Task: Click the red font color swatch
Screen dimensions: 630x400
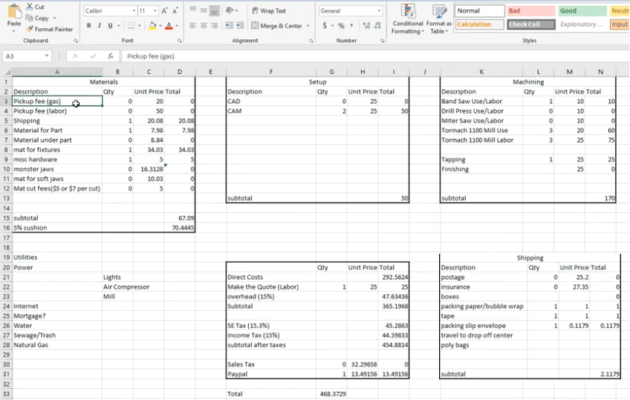Action: pyautogui.click(x=169, y=25)
